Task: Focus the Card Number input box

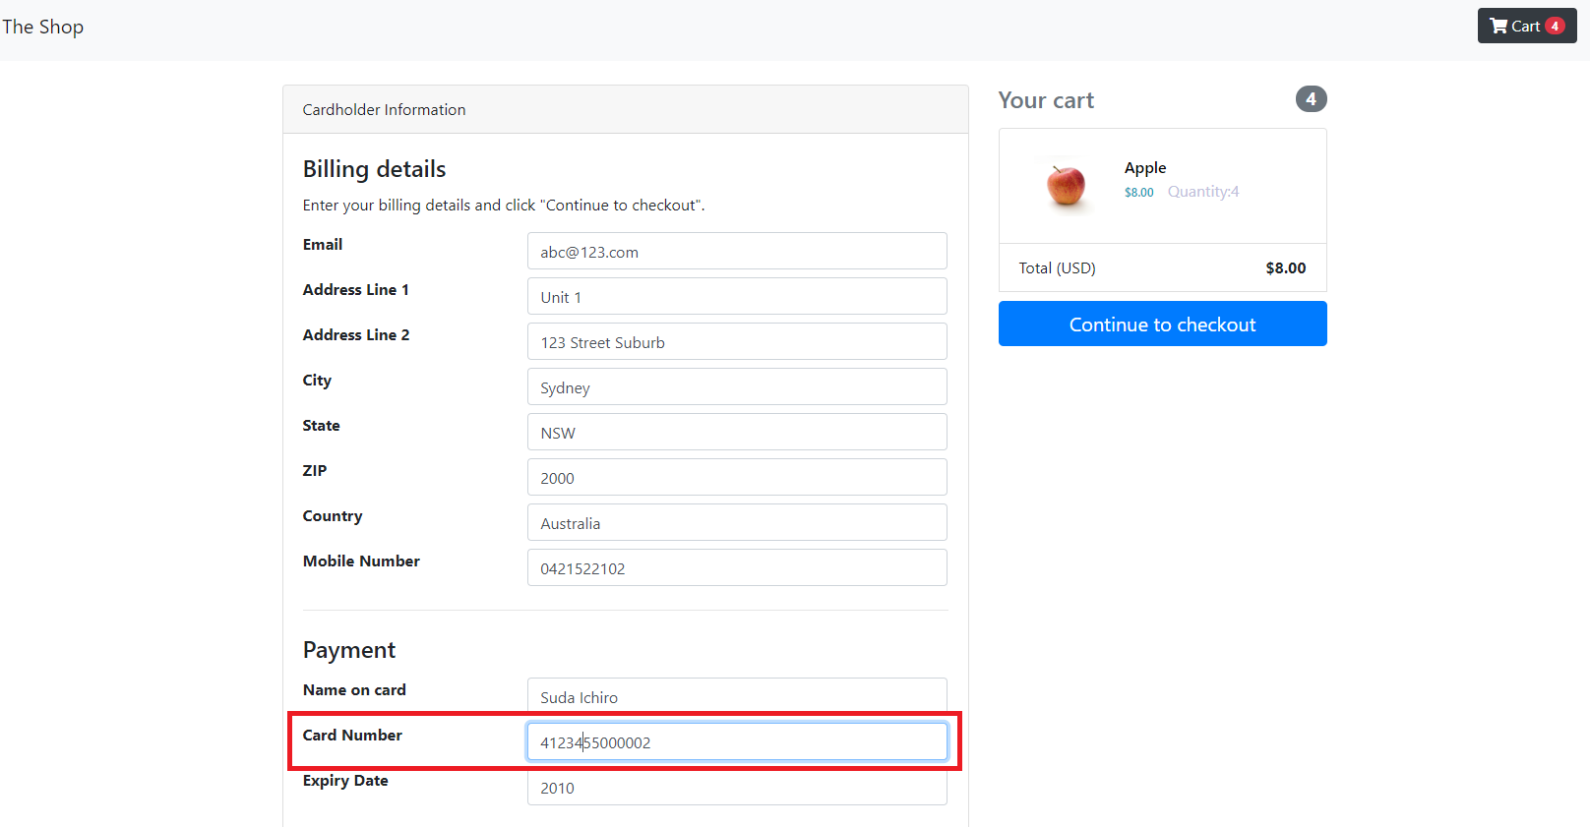Action: (x=737, y=741)
